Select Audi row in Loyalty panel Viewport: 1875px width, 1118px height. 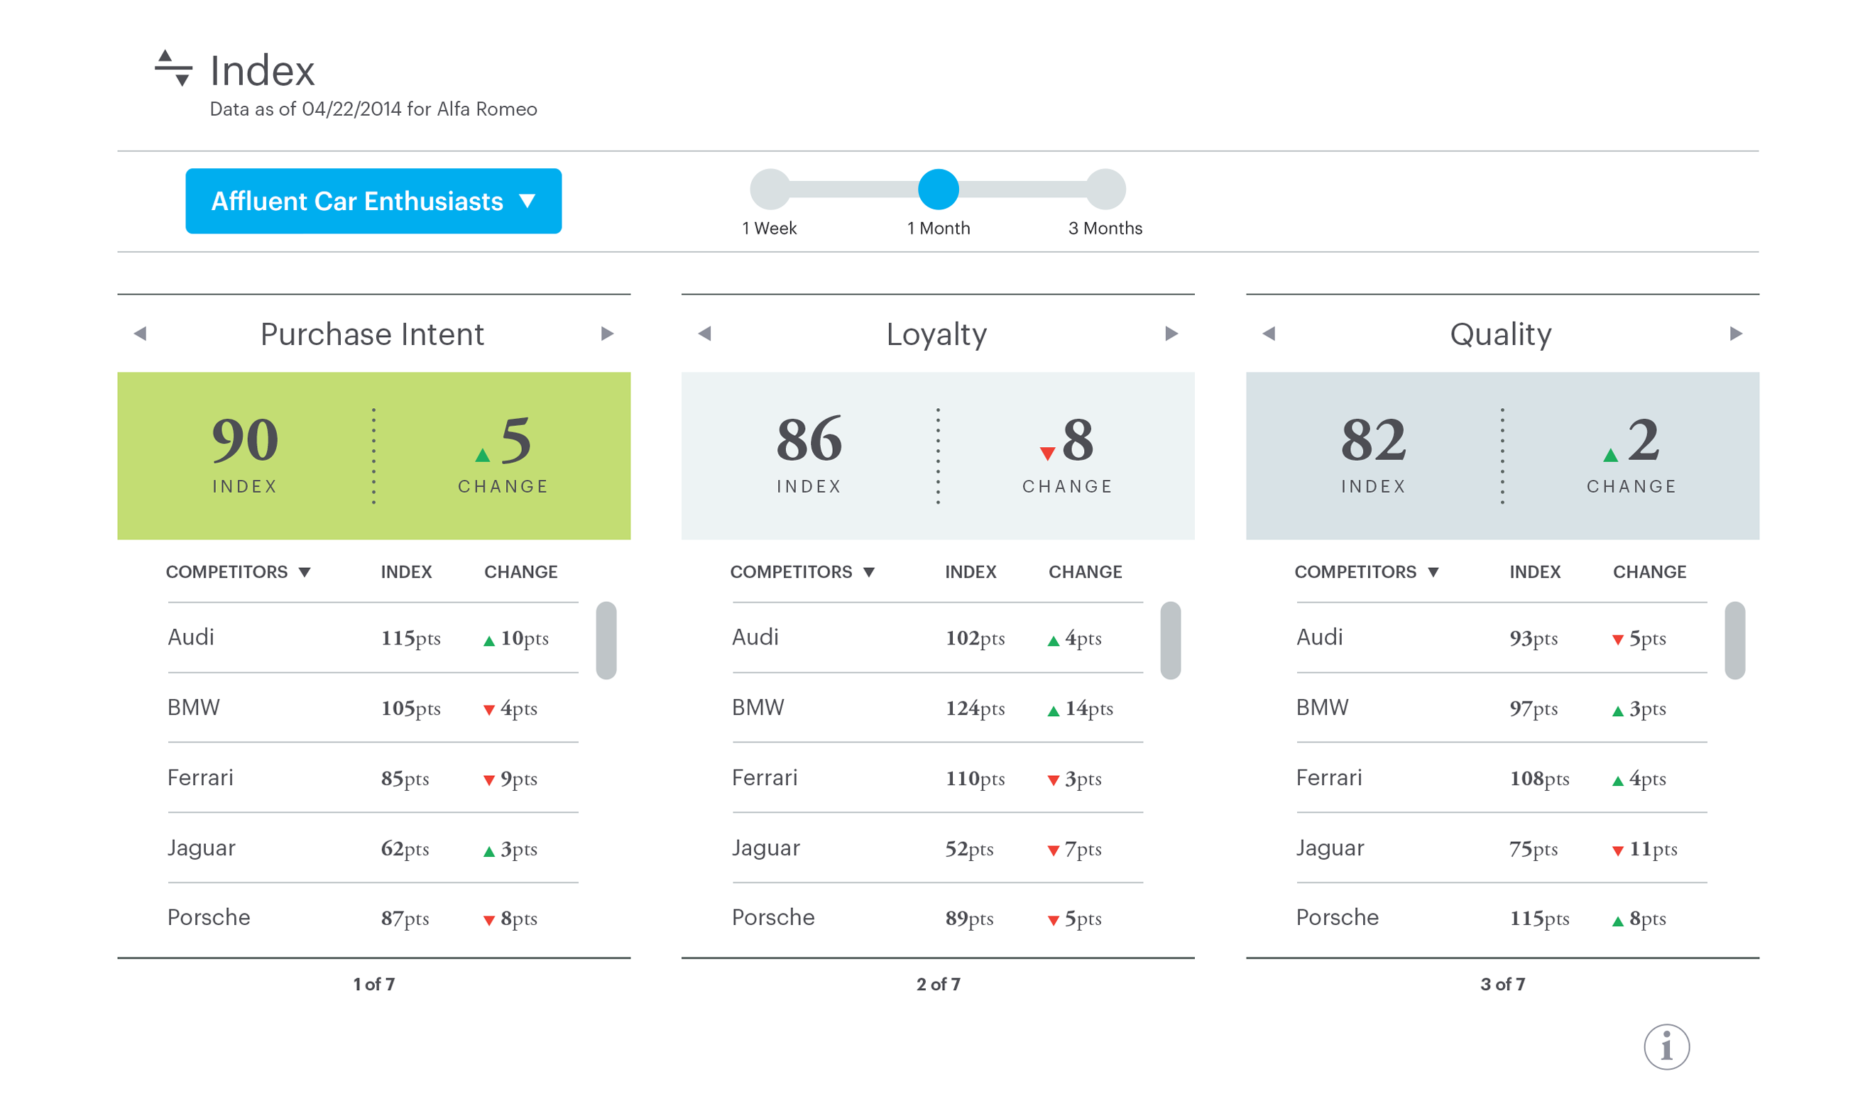[937, 637]
